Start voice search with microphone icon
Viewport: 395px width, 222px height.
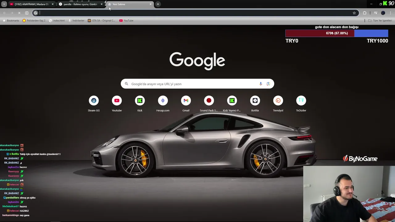[x=261, y=84]
